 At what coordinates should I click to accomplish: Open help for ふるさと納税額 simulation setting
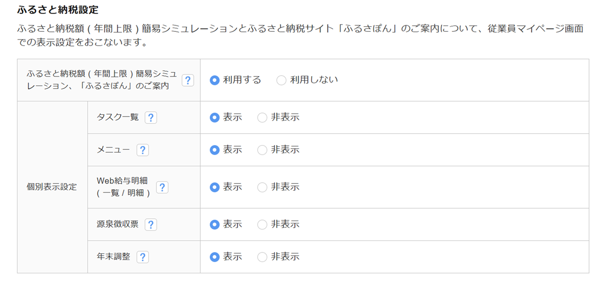(188, 80)
